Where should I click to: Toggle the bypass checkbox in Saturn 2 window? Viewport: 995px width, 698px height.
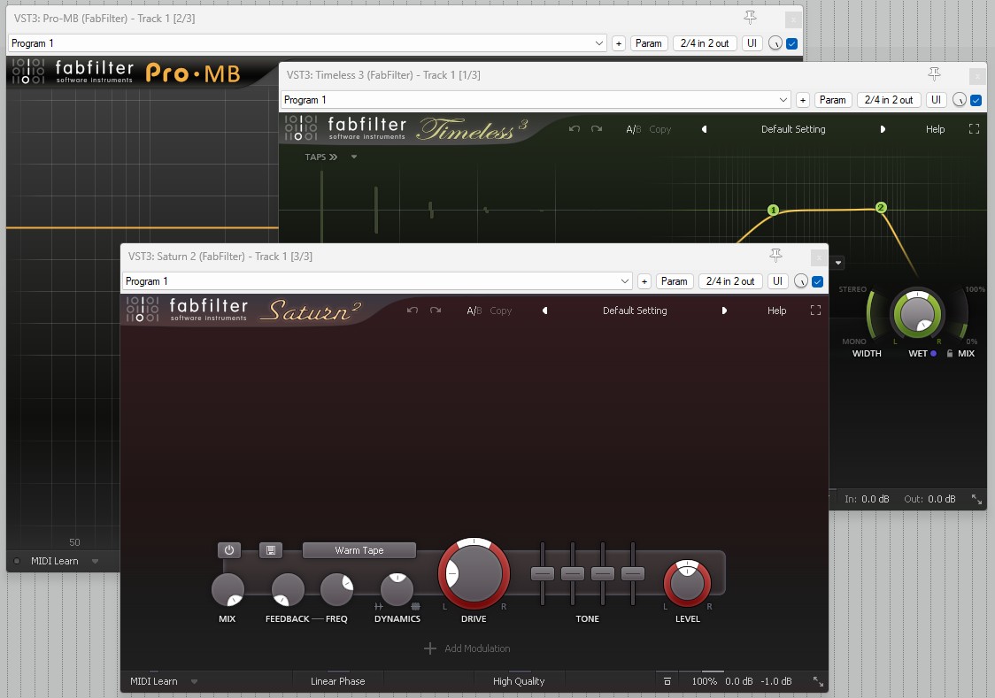click(817, 281)
